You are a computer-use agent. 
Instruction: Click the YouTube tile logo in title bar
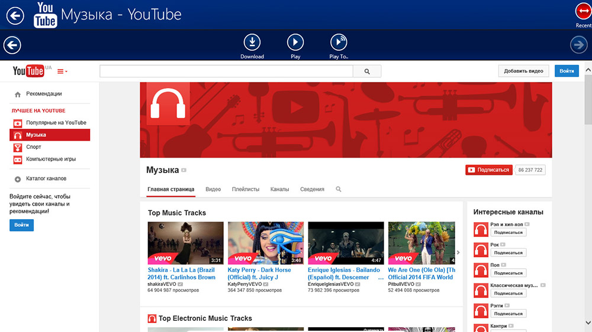click(46, 15)
